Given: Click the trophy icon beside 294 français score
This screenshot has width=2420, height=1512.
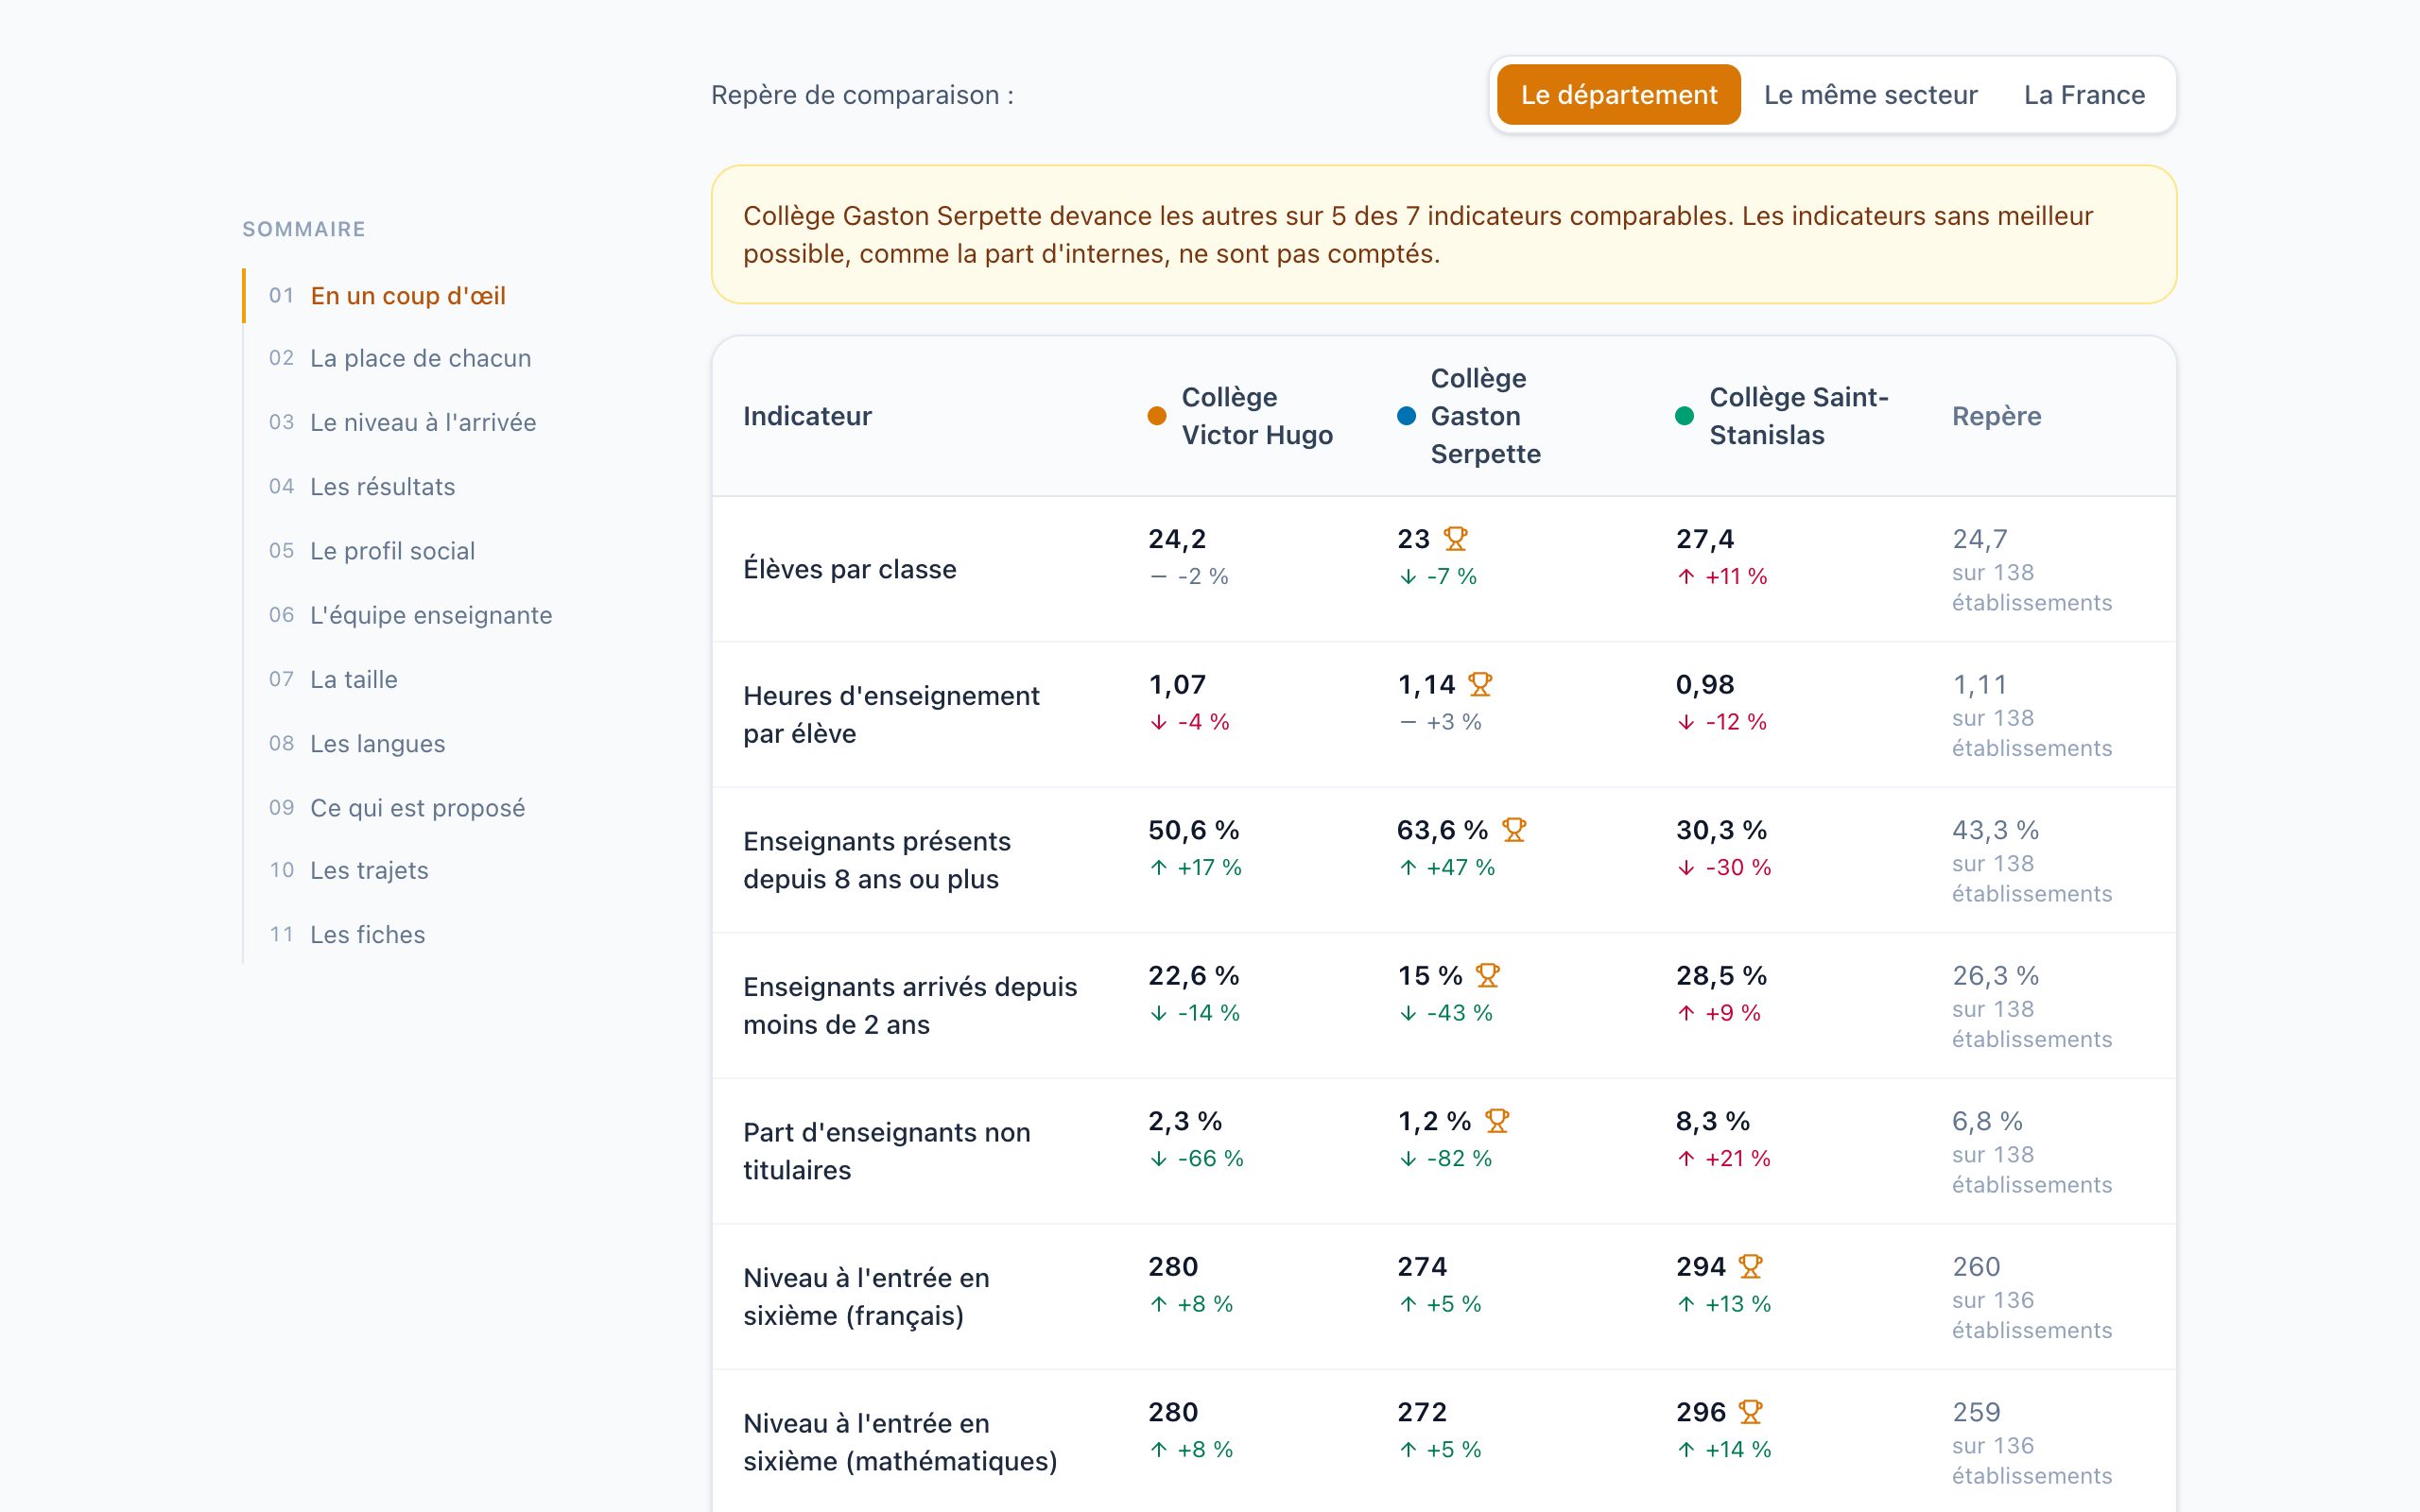Looking at the screenshot, I should [1750, 1267].
